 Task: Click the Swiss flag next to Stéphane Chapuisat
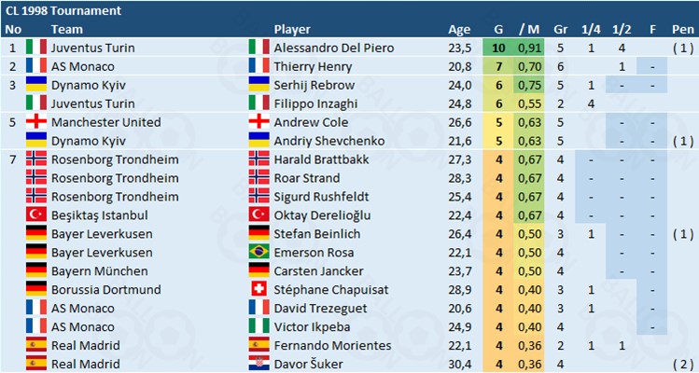pos(259,289)
